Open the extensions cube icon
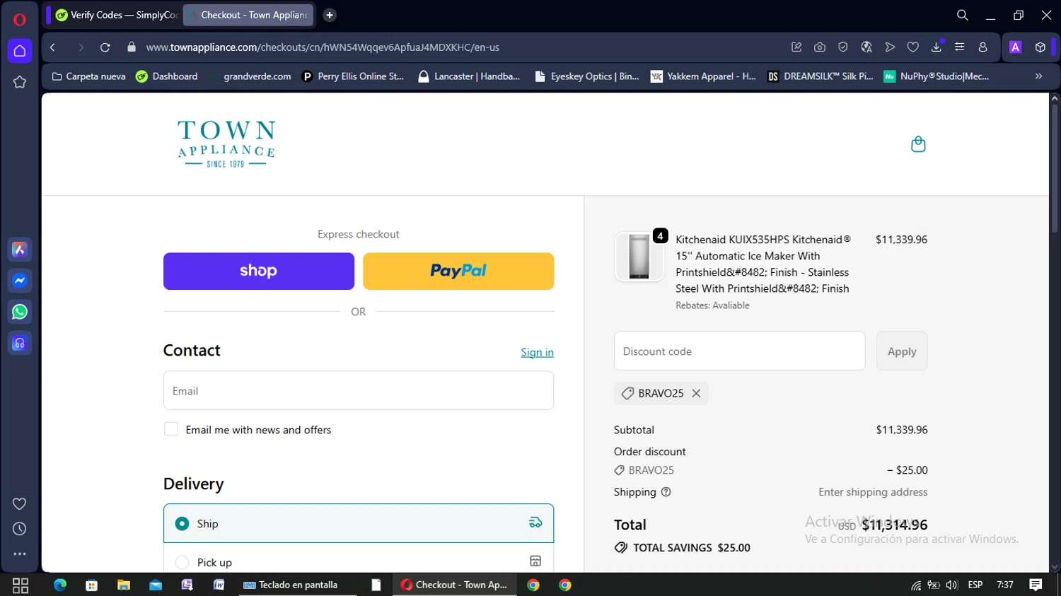Viewport: 1061px width, 596px height. point(1040,47)
